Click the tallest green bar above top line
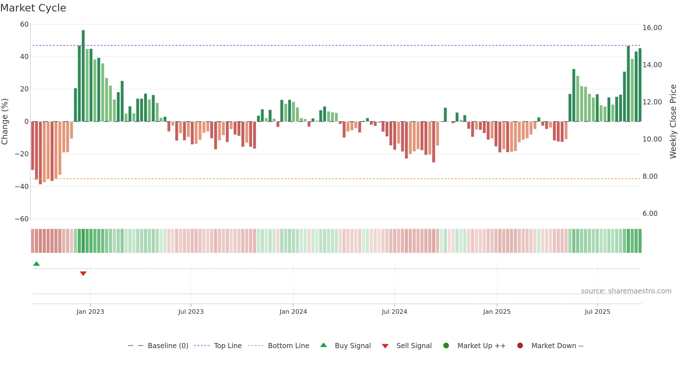The height and width of the screenshot is (383, 681). [x=83, y=76]
